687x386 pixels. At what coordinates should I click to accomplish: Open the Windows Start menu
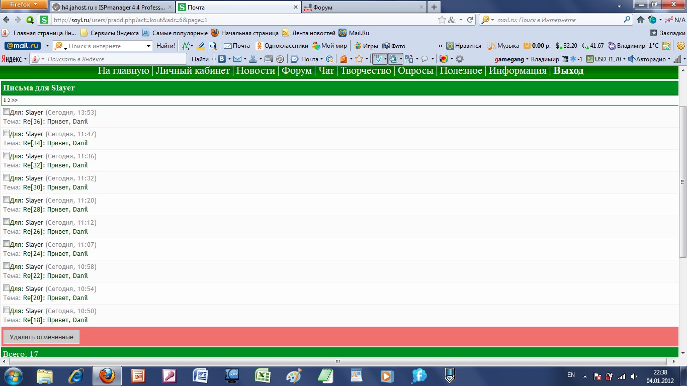point(14,375)
